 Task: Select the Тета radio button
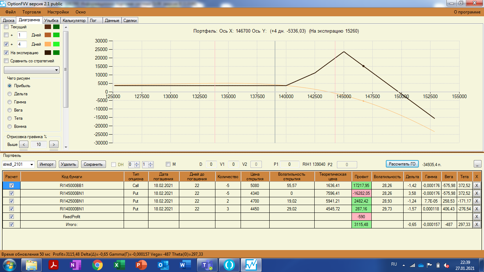click(x=10, y=118)
